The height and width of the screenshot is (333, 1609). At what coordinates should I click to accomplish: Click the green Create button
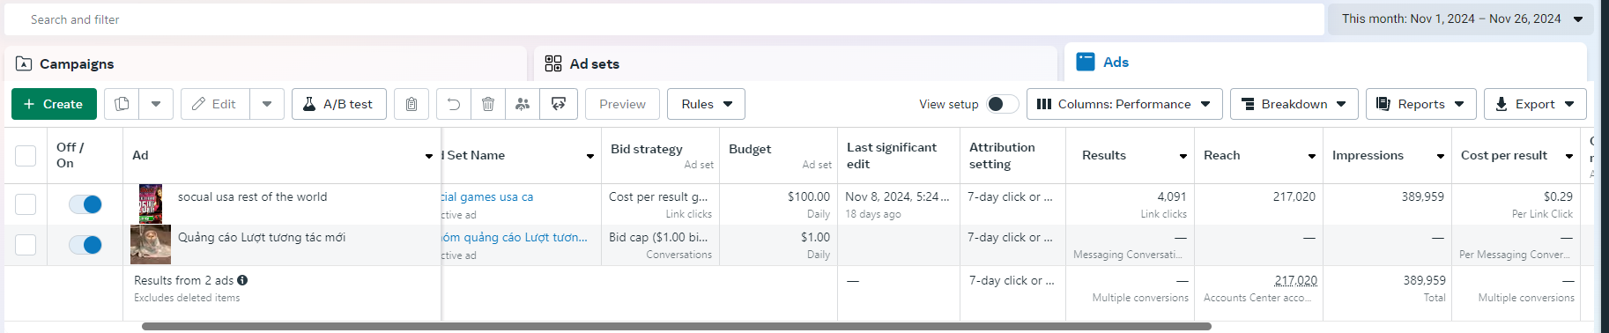[54, 104]
